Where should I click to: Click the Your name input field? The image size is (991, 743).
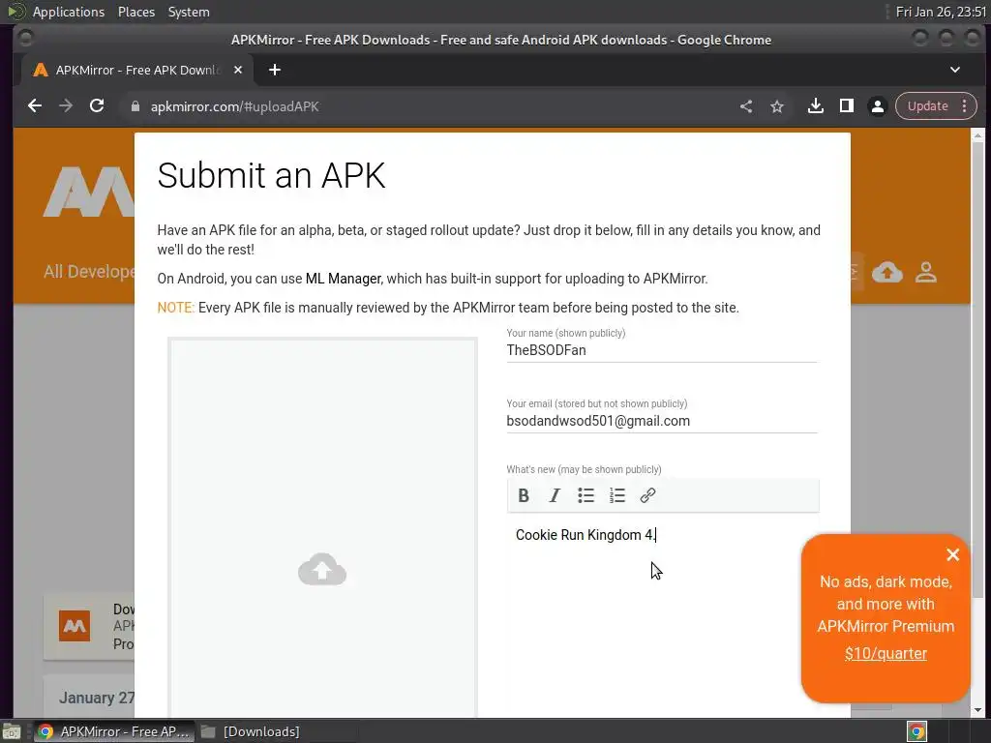point(662,350)
